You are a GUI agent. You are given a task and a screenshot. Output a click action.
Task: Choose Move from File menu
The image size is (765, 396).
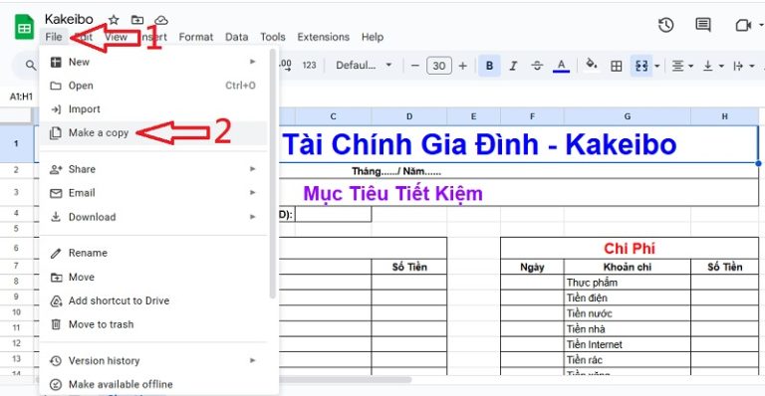click(153, 278)
